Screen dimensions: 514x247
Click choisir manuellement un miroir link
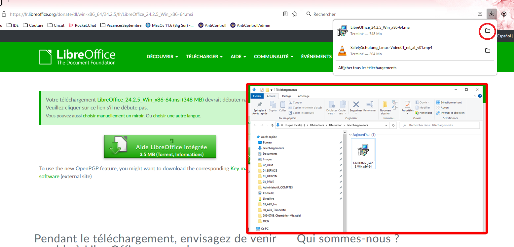coord(113,116)
